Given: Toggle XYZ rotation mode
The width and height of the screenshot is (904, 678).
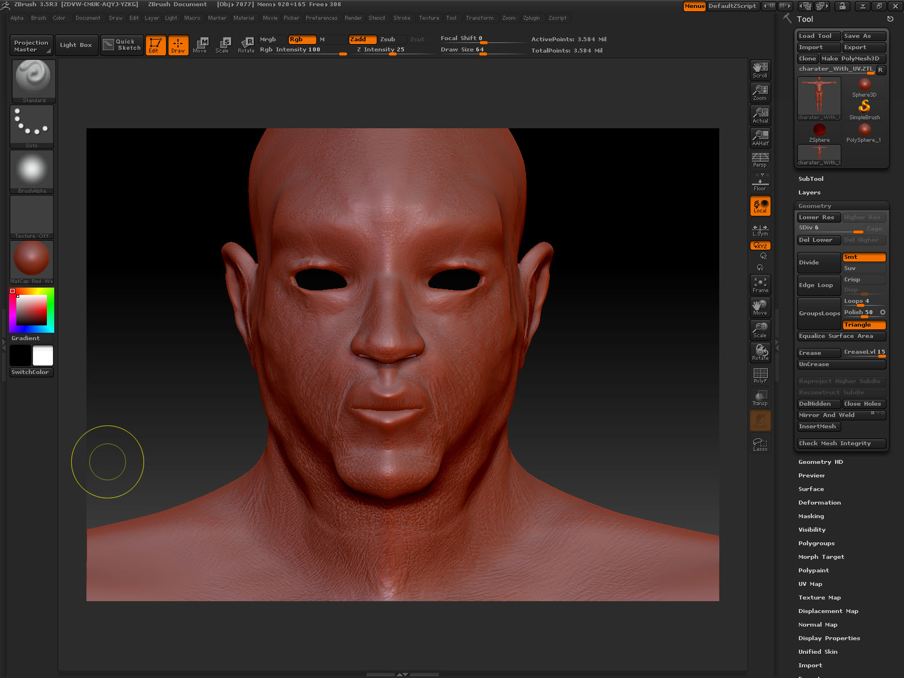Looking at the screenshot, I should click(x=760, y=245).
